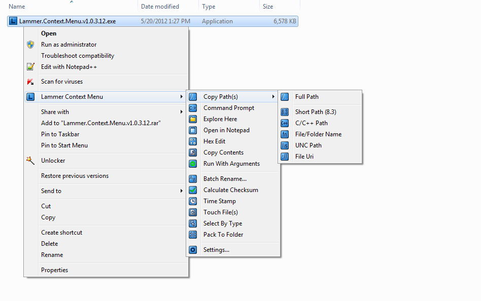The height and width of the screenshot is (301, 481).
Task: Expand the Share with submenu arrow
Action: point(182,112)
